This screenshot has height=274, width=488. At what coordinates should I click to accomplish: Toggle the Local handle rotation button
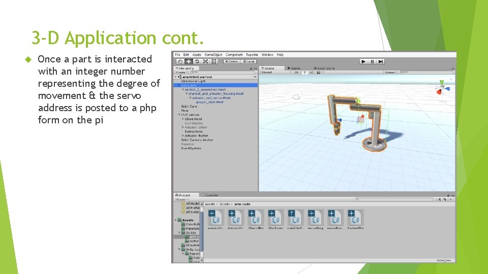tap(249, 61)
